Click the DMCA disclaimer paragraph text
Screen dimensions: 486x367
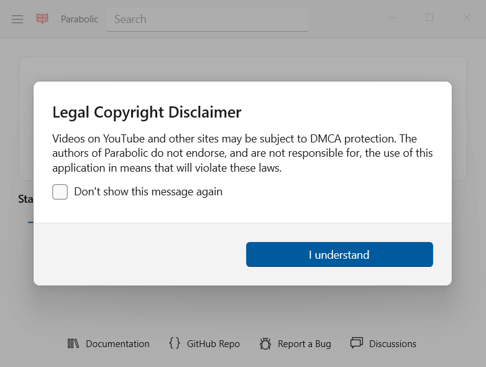click(242, 153)
